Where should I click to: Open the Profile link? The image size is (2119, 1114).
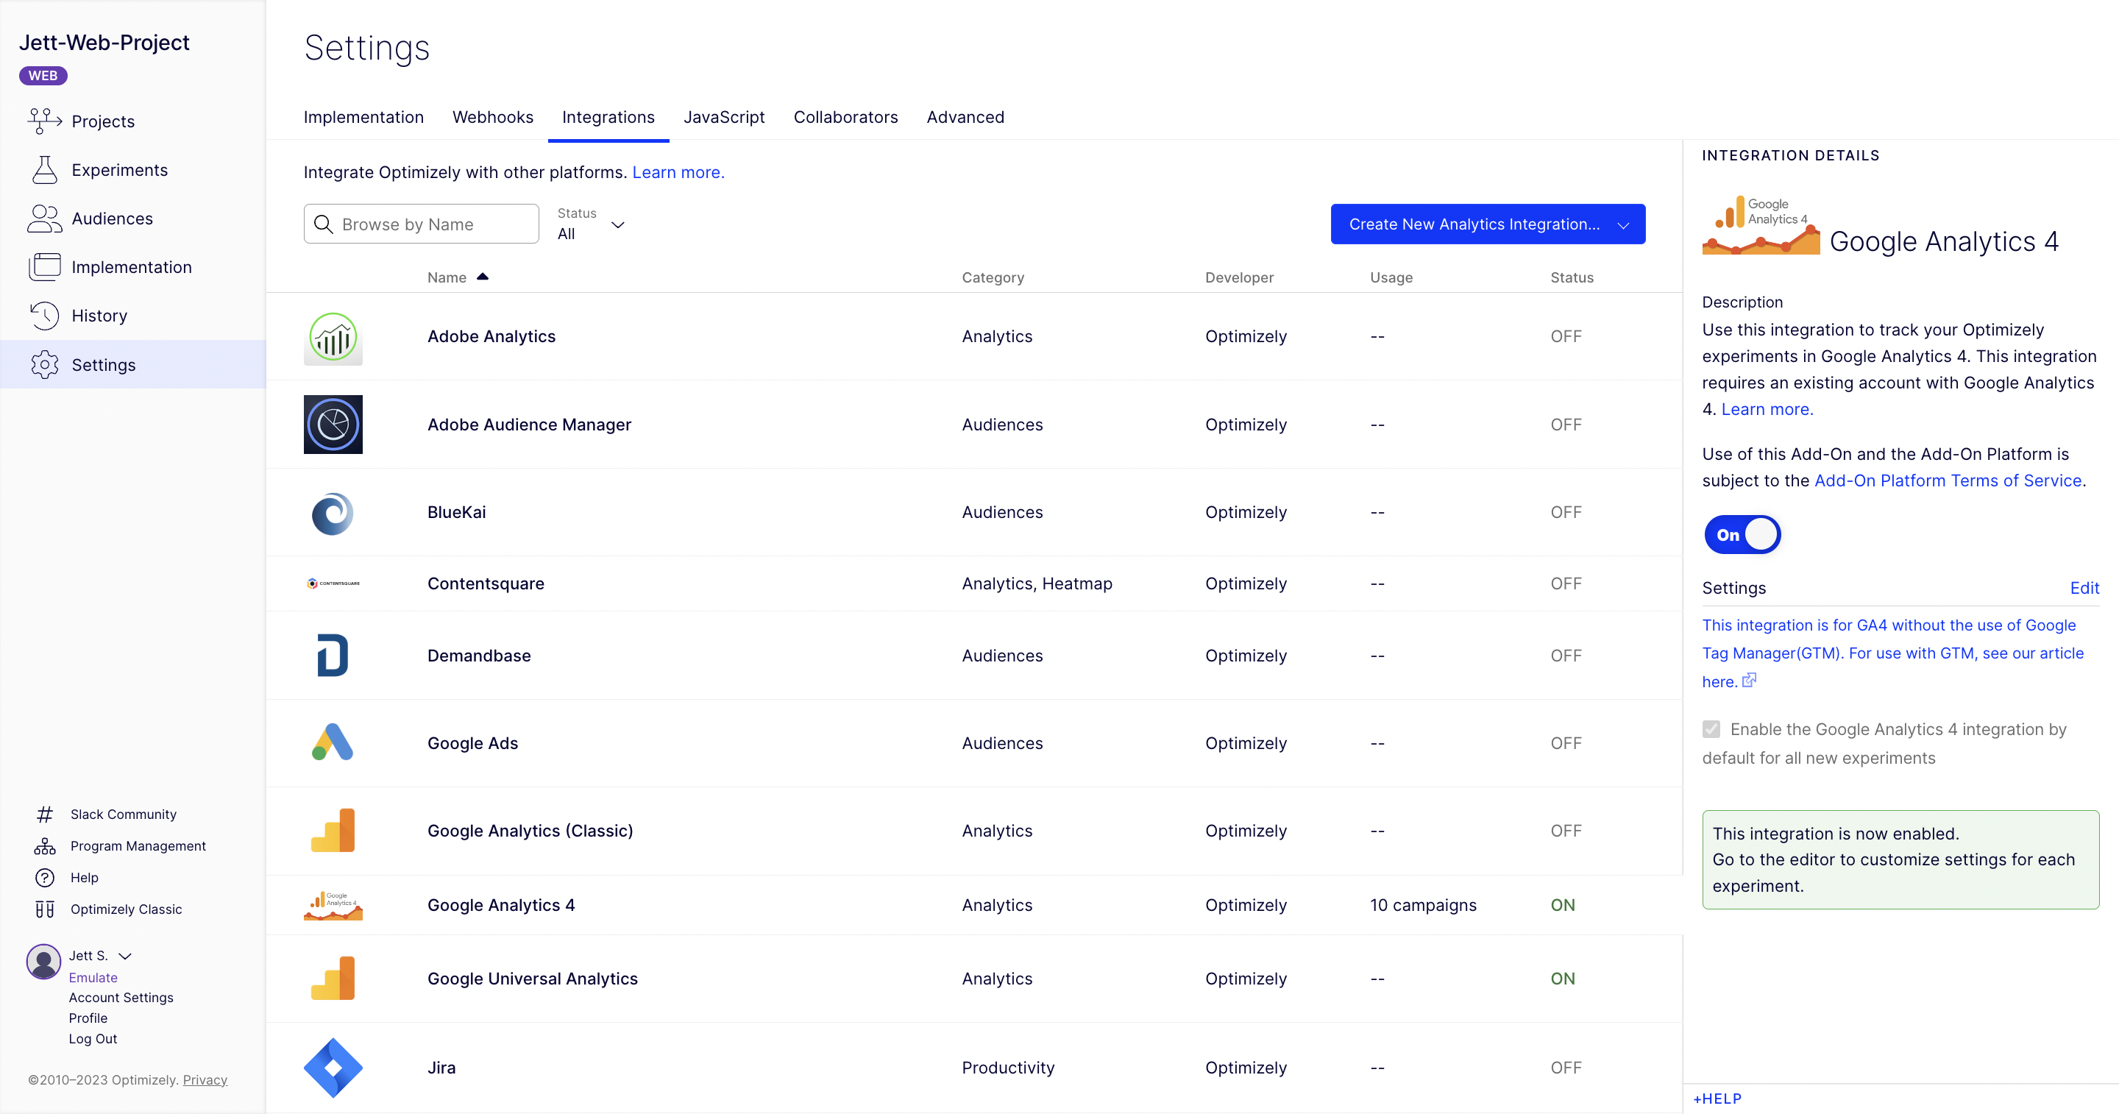88,1018
